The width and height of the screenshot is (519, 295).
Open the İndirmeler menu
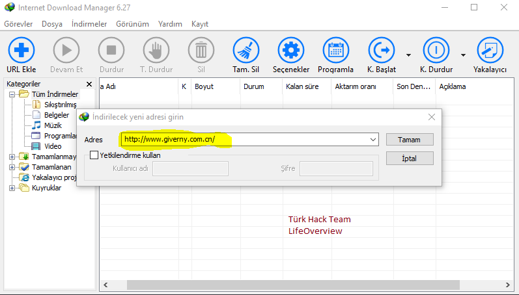89,24
